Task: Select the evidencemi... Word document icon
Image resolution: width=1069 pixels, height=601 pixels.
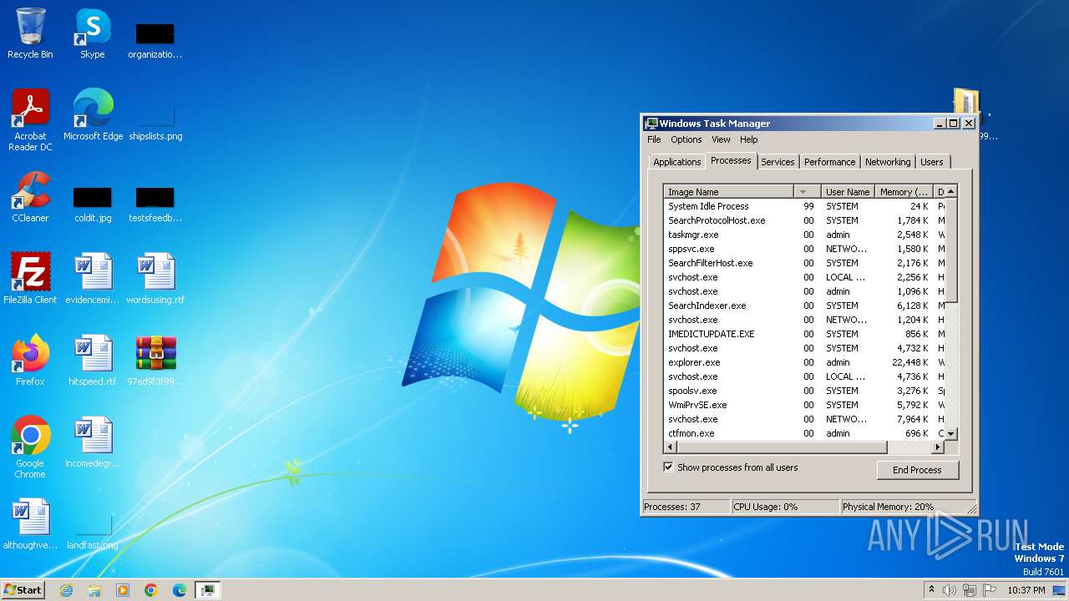Action: click(93, 279)
